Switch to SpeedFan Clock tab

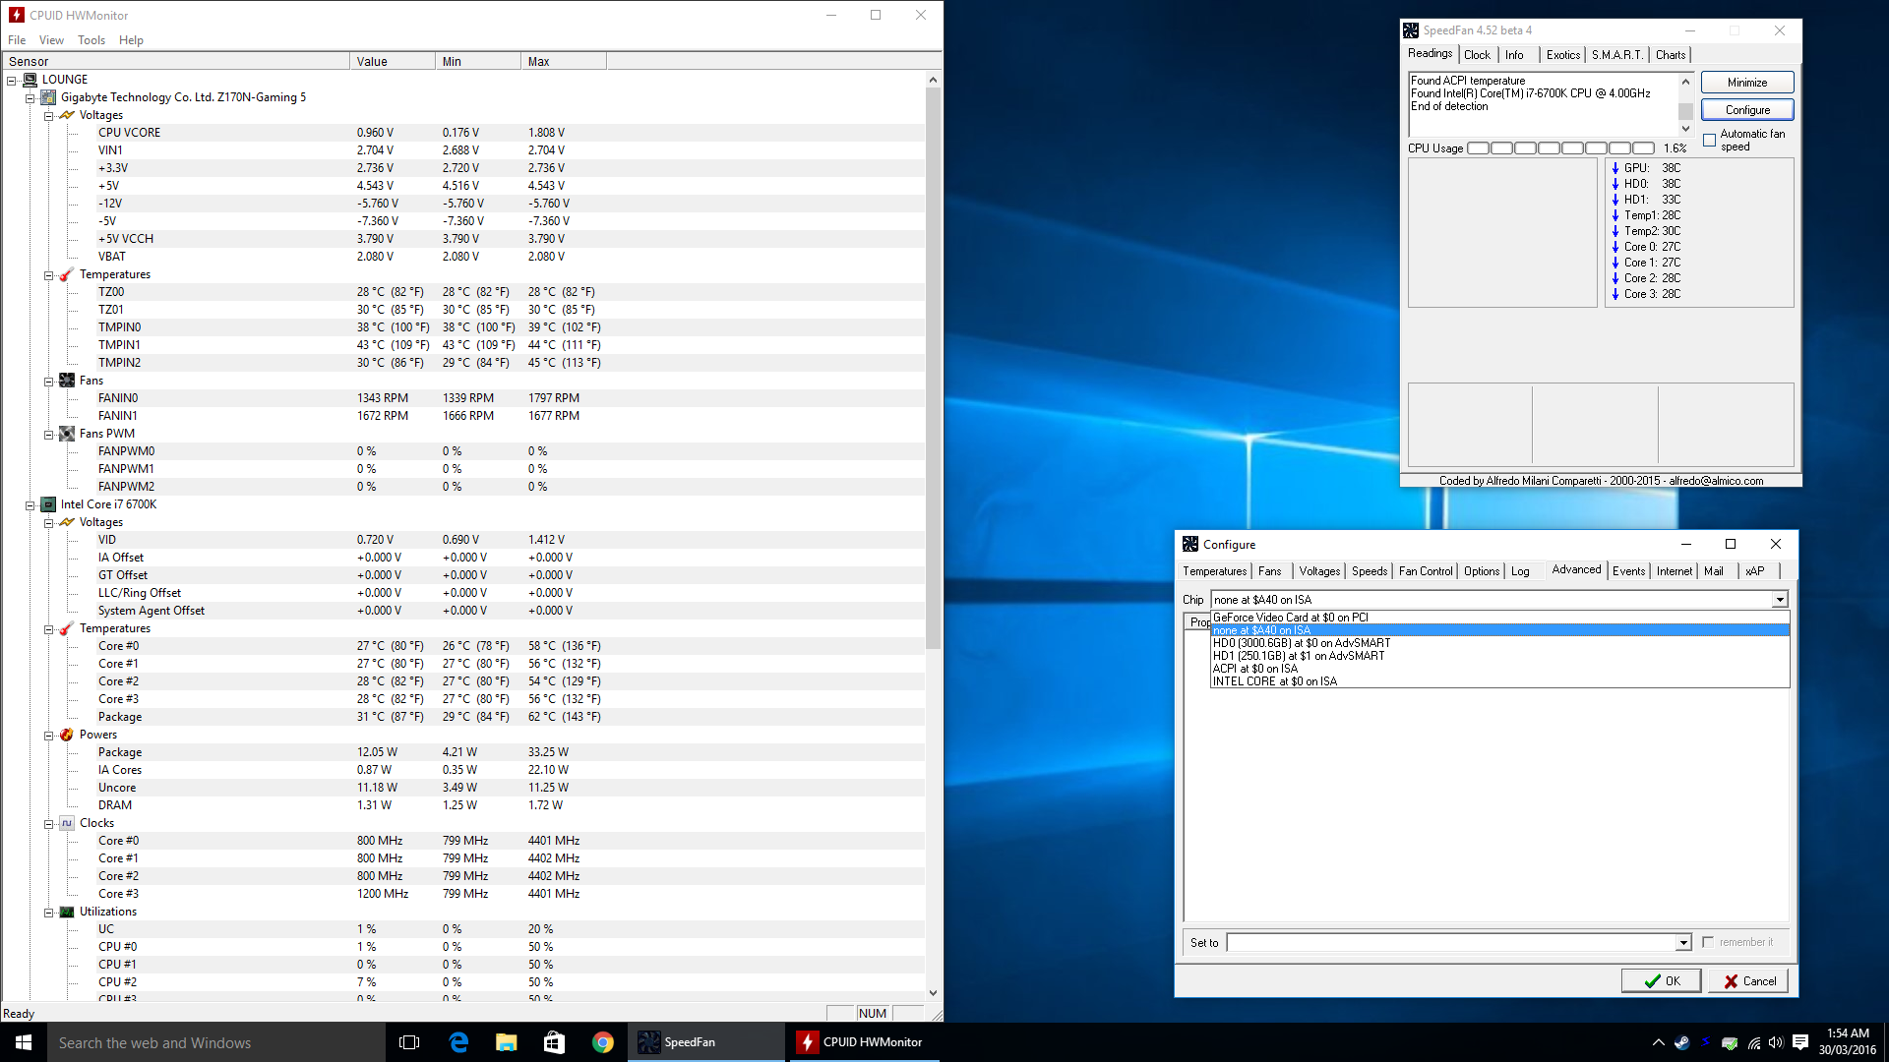(x=1477, y=55)
